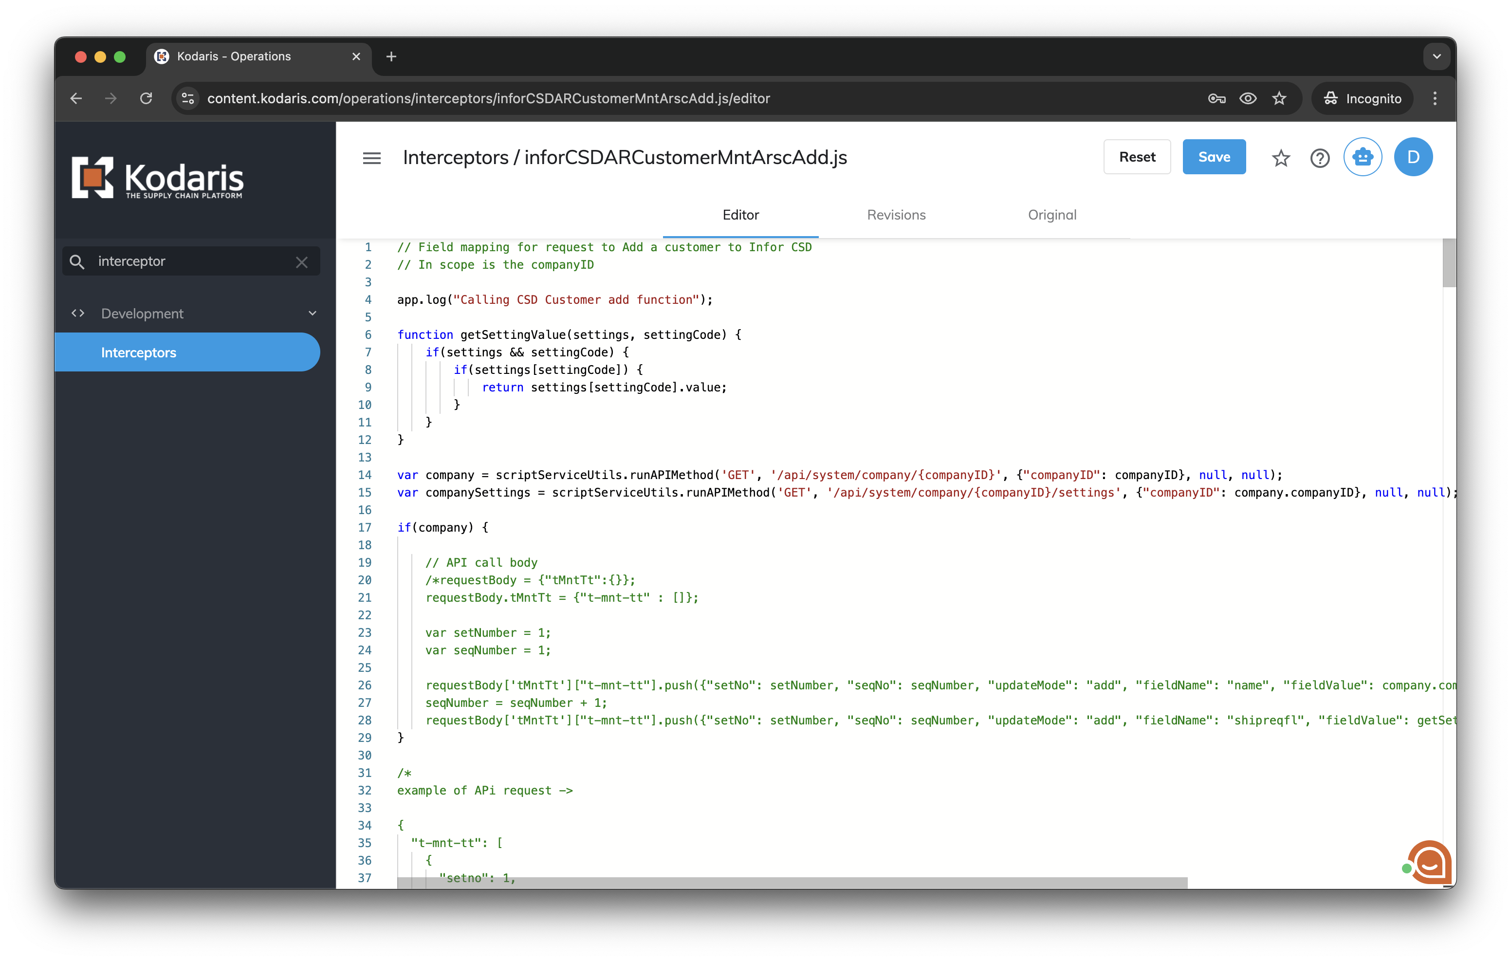Click the '// API call body' comment

click(x=481, y=562)
